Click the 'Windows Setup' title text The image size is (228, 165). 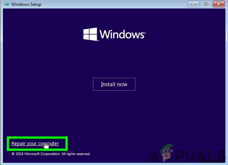[26, 4]
